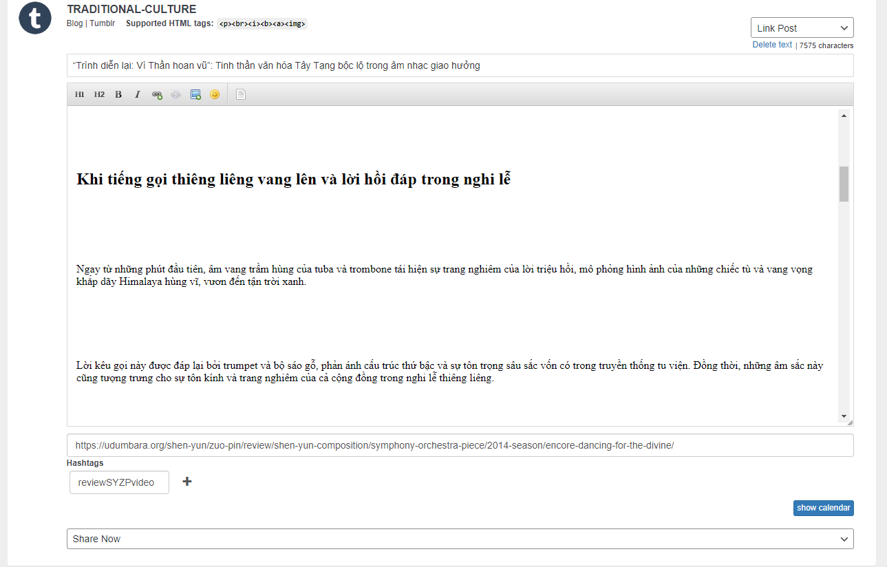Image resolution: width=887 pixels, height=567 pixels.
Task: Click the udumbara.org URL field
Action: tap(460, 445)
